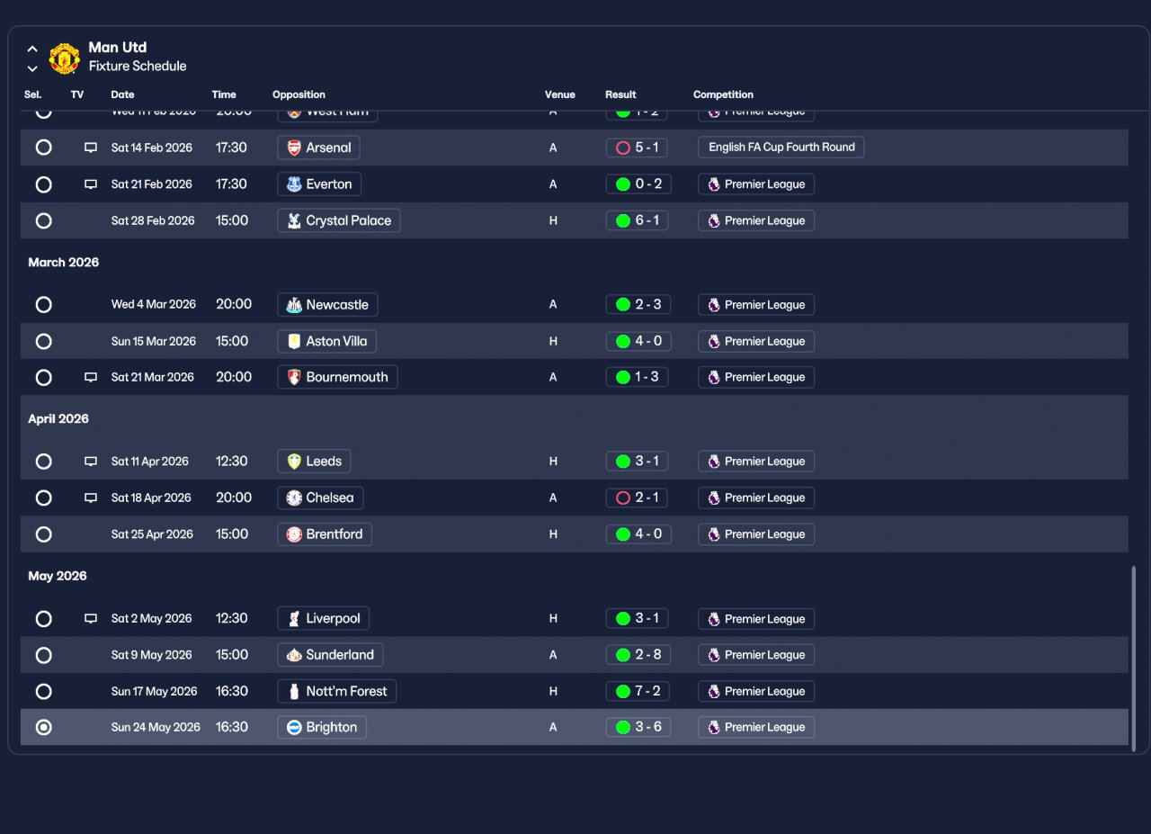1151x834 pixels.
Task: Click the down chevron beside Fixture Schedule
Action: (x=32, y=68)
